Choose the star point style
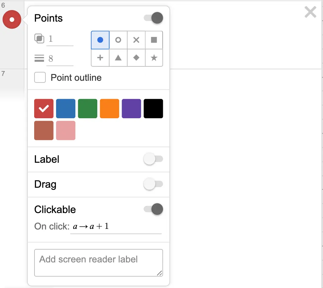 pyautogui.click(x=154, y=58)
